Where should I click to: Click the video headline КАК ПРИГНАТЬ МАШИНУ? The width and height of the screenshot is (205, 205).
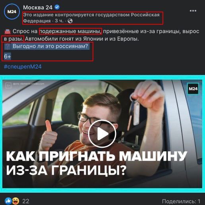[x=97, y=156]
